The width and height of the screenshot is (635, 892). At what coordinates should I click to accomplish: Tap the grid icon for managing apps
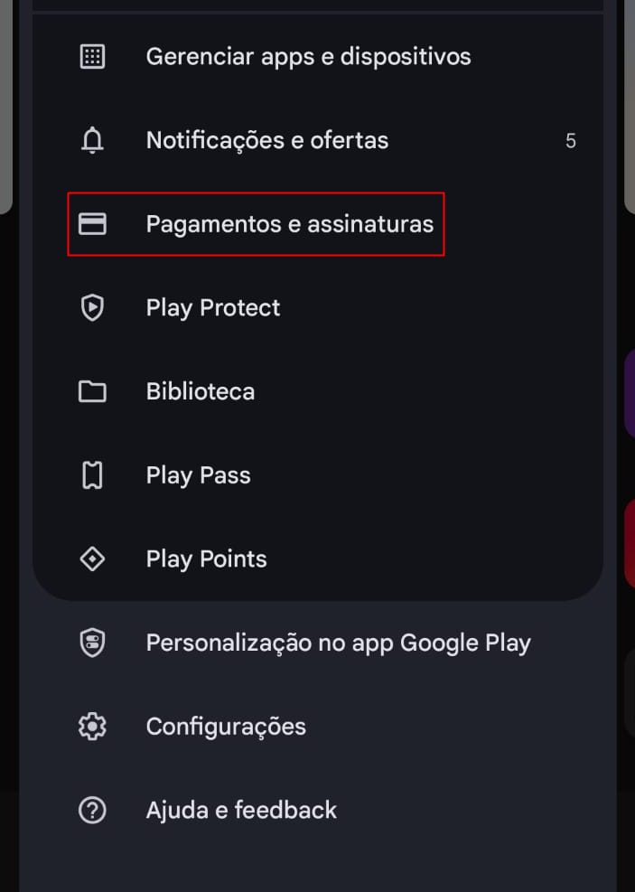point(92,56)
